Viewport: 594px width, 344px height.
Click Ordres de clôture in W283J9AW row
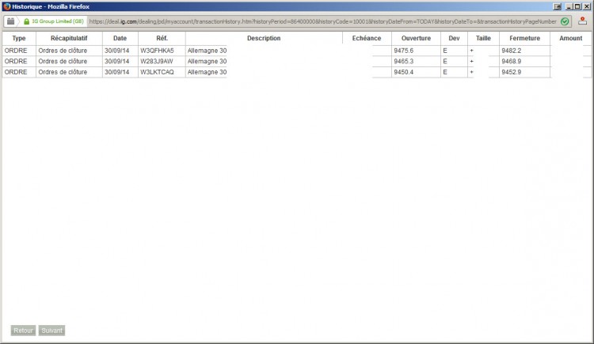click(x=63, y=62)
